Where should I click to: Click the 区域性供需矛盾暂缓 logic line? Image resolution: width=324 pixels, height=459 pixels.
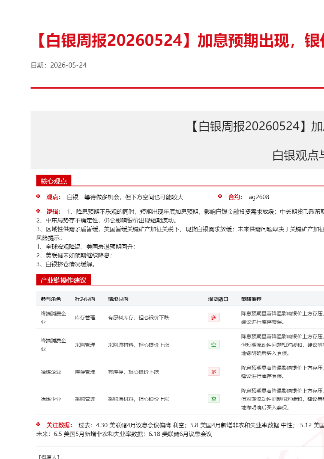tap(180, 229)
